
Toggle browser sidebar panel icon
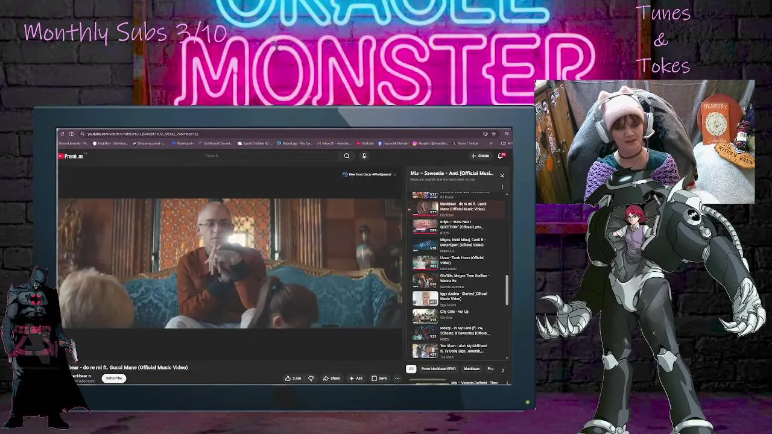[71, 134]
